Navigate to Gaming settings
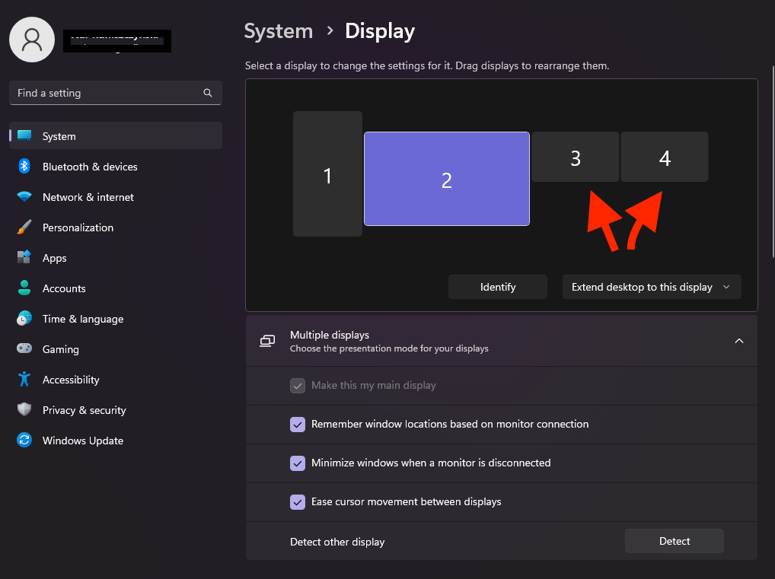The height and width of the screenshot is (579, 775). pyautogui.click(x=116, y=349)
